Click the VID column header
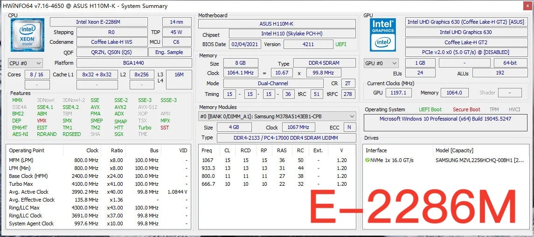This screenshot has width=534, height=237. coord(183,150)
